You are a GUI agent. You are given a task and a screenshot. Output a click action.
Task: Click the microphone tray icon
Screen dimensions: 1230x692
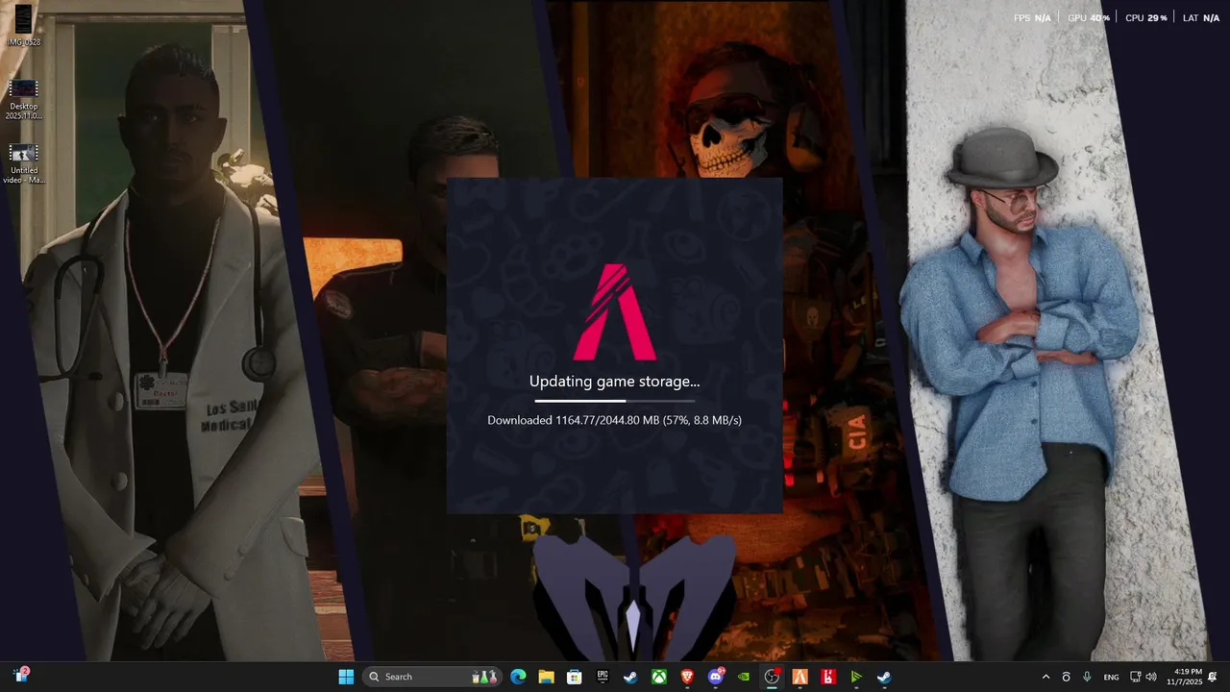point(1087,677)
